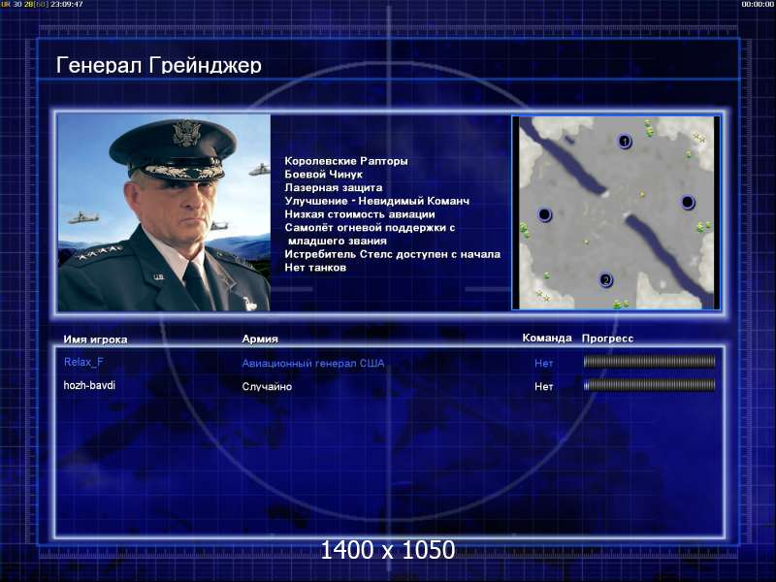Click feature line "Боевой Чинук"

(323, 175)
